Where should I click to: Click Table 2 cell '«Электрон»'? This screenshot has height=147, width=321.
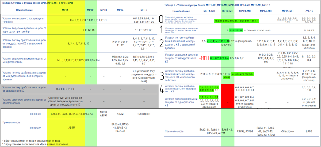288,131
